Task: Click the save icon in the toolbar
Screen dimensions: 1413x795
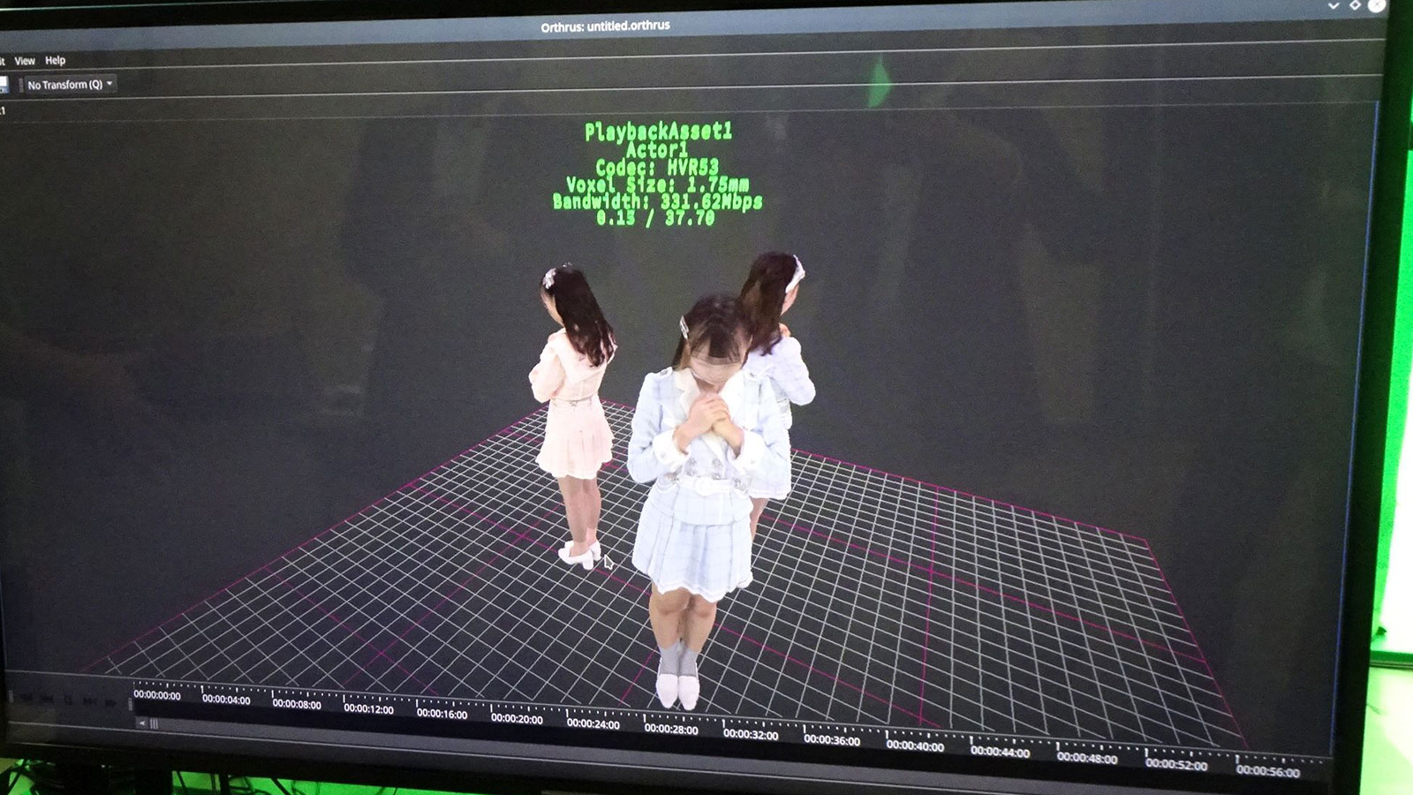Action: tap(3, 85)
